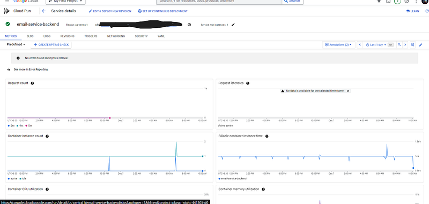
Task: Open the main navigation hamburger menu
Action: click(x=7, y=1)
